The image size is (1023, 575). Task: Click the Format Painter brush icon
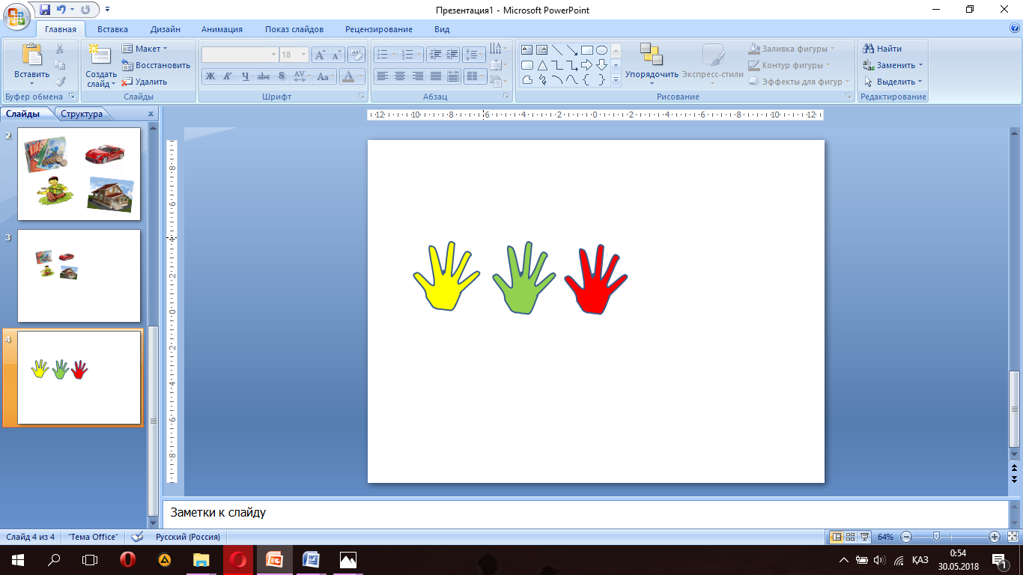pyautogui.click(x=60, y=81)
